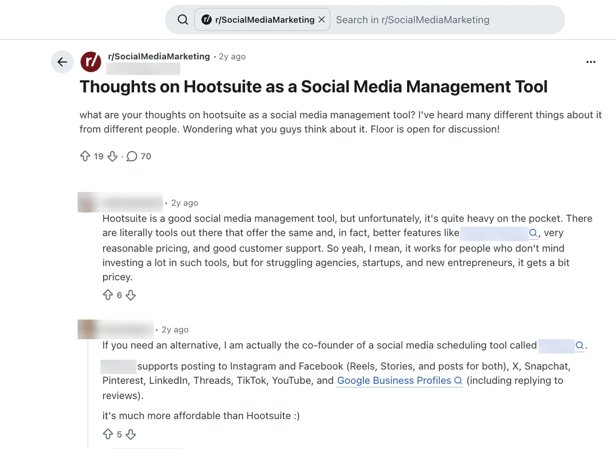Click the blurred post author name
Screen dimensions: 616x449
143,69
